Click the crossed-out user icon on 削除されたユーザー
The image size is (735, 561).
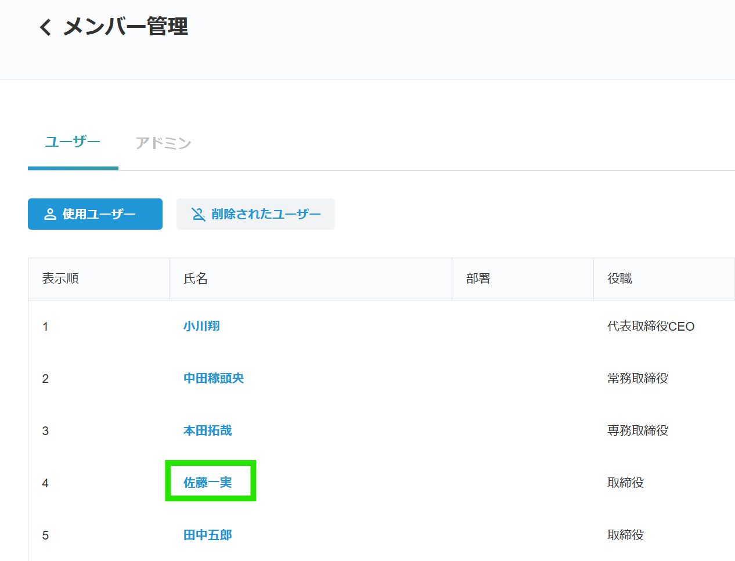[198, 213]
